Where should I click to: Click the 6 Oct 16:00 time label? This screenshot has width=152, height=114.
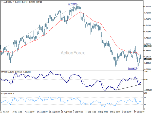(127, 112)
